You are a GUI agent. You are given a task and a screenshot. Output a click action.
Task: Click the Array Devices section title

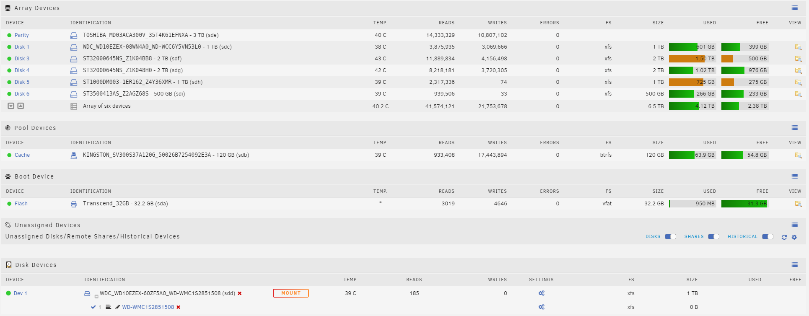(x=37, y=8)
